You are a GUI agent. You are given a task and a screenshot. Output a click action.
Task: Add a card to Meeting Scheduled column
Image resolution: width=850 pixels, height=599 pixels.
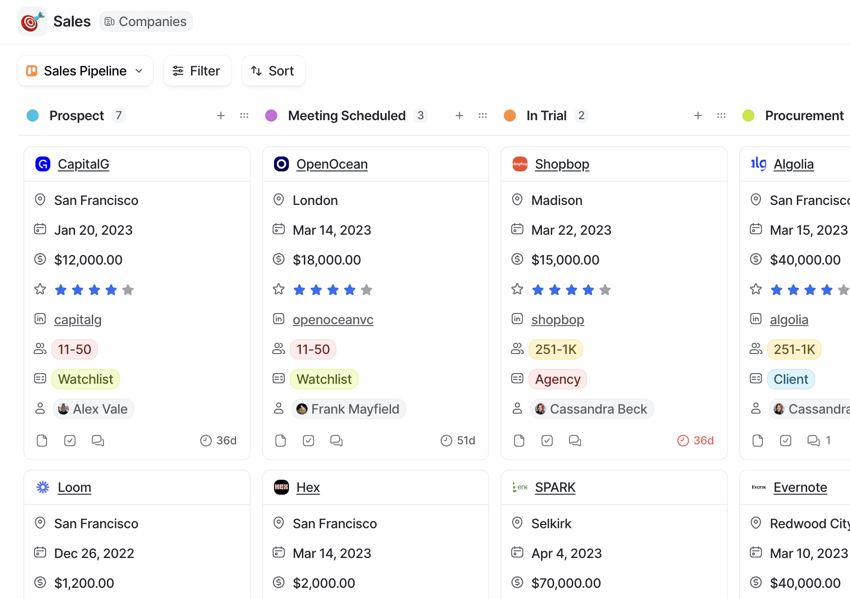(459, 116)
